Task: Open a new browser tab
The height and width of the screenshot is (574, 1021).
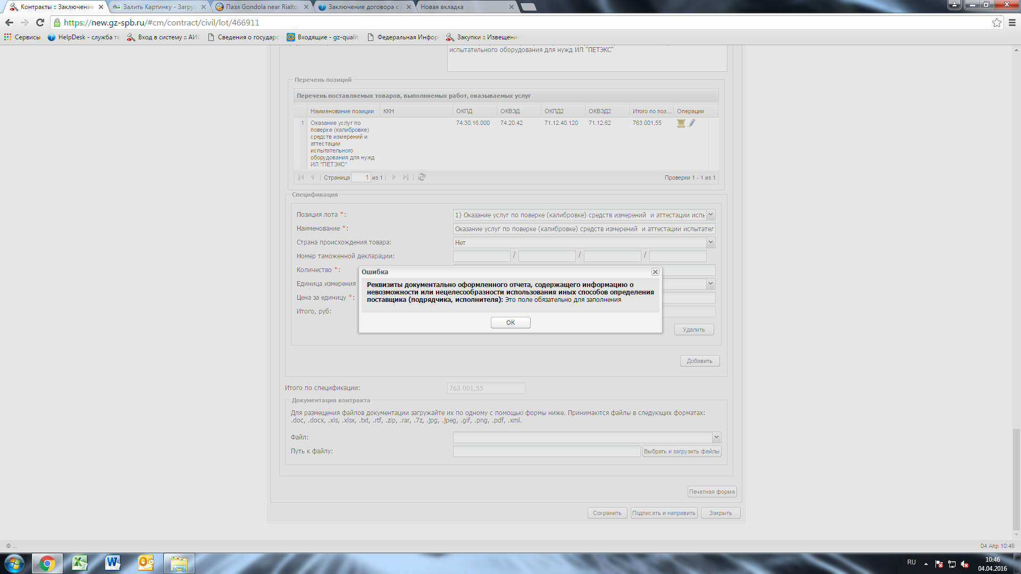Action: (529, 7)
